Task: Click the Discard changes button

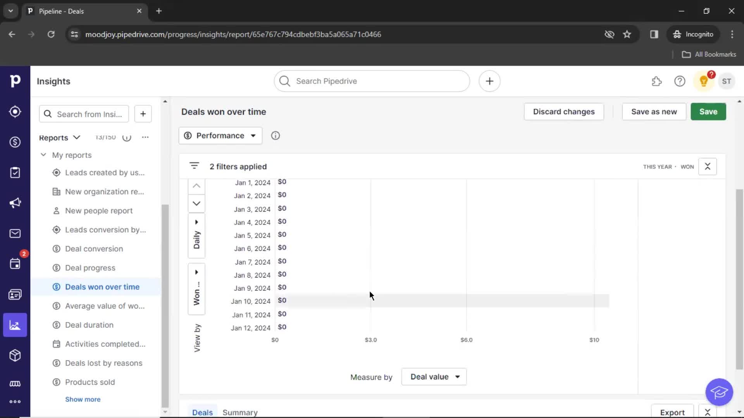Action: [x=564, y=111]
